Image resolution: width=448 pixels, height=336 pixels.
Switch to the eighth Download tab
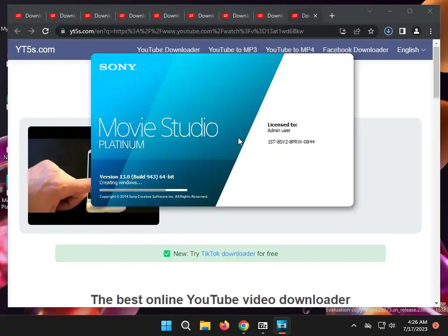270,16
